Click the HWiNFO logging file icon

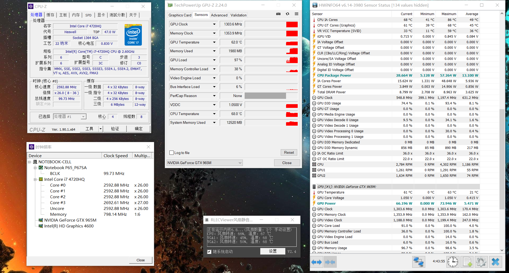[x=467, y=262]
